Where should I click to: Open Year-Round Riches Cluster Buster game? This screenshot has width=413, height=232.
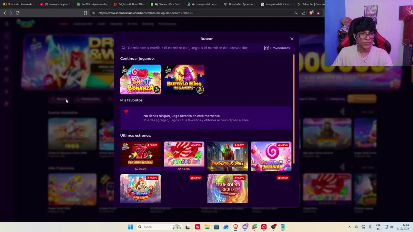pyautogui.click(x=227, y=188)
